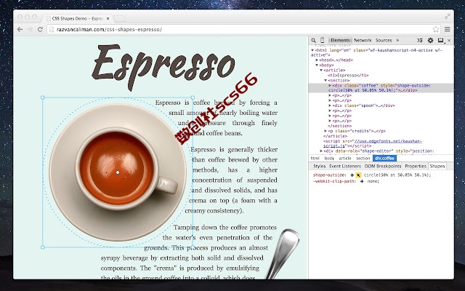465x291 pixels.
Task: Collapse the article node triangle
Action: [x=321, y=71]
